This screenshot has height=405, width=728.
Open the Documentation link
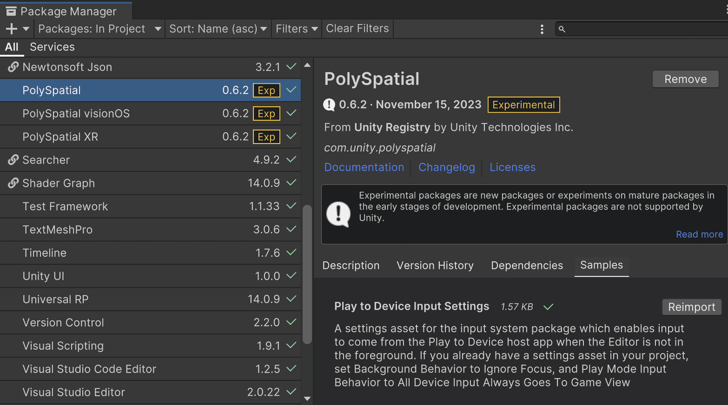pos(364,167)
